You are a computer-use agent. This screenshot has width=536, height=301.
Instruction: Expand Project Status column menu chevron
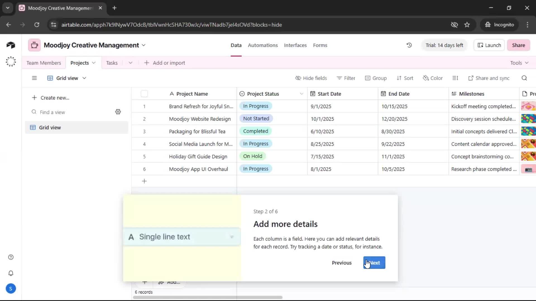301,94
